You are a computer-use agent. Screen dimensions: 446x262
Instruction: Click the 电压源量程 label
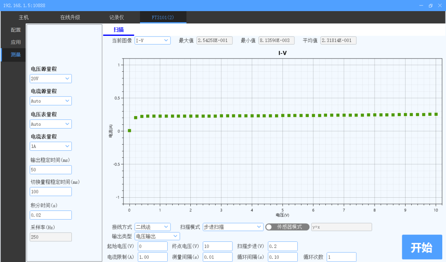(44, 69)
